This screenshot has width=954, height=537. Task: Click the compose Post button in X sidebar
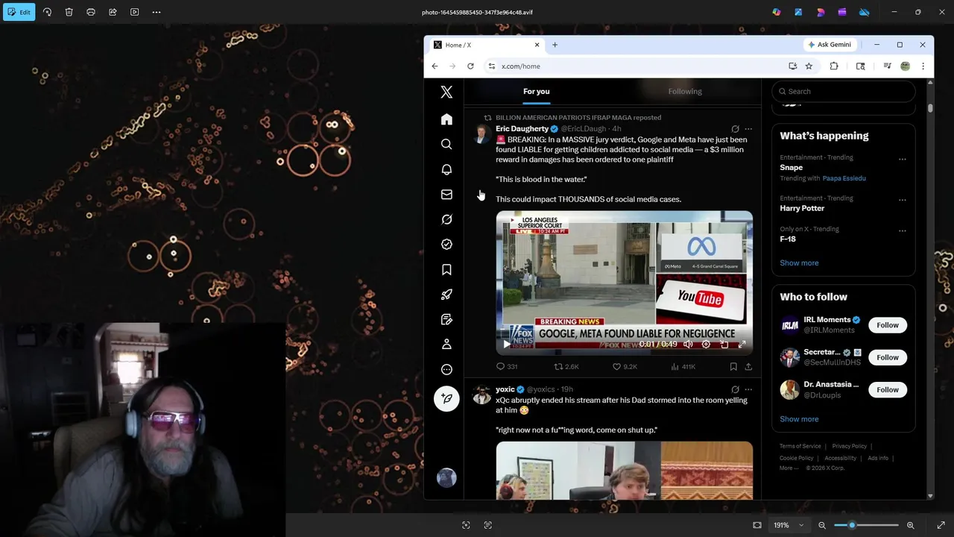[x=446, y=398]
